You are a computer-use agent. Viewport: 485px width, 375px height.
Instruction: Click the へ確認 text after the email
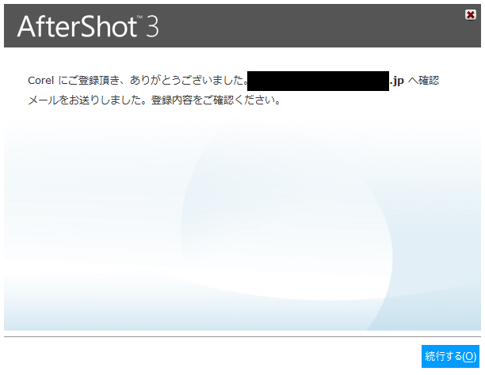point(423,81)
